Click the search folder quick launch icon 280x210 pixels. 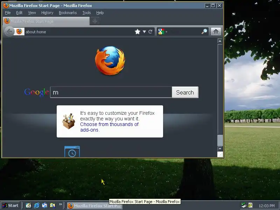tap(52, 205)
